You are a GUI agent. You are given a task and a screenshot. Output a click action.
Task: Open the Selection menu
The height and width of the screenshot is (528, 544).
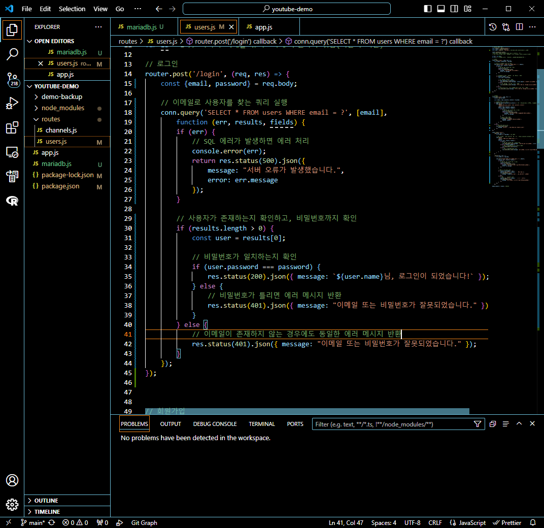tap(72, 9)
